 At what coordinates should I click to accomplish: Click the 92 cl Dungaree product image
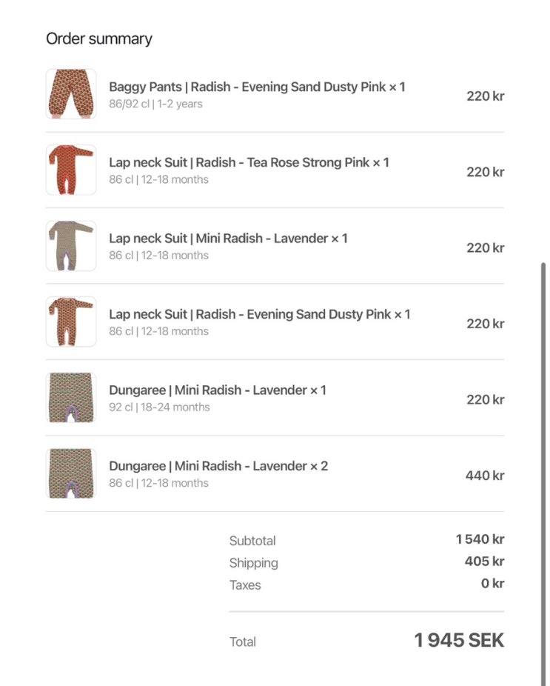coord(71,397)
